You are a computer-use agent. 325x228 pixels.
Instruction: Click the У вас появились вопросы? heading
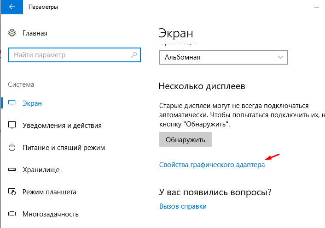tap(215, 192)
